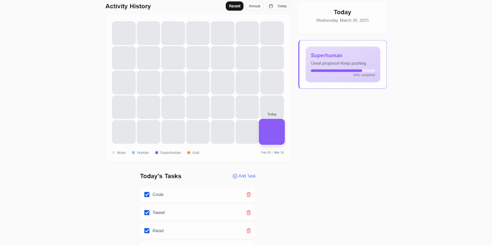
Task: Click the Superhuman status card
Action: 343,64
